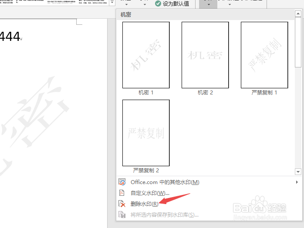
Task: Select the 机密 2 watermark thumbnail
Action: click(205, 55)
